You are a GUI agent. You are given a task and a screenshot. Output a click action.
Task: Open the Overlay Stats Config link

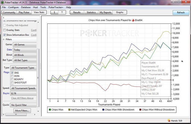tap(34, 30)
